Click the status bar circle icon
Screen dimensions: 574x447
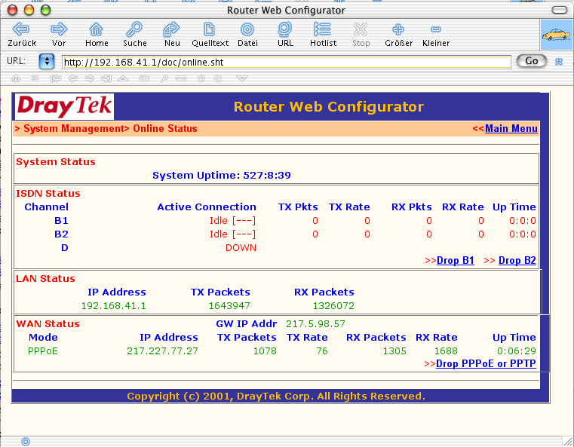(x=25, y=442)
